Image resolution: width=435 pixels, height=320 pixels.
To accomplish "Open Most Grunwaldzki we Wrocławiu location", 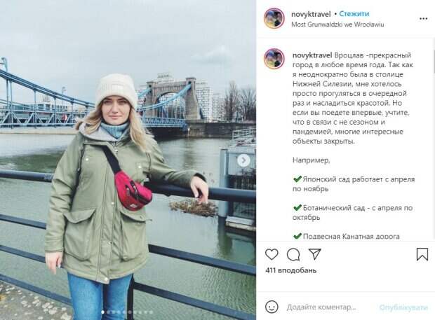I will (337, 25).
